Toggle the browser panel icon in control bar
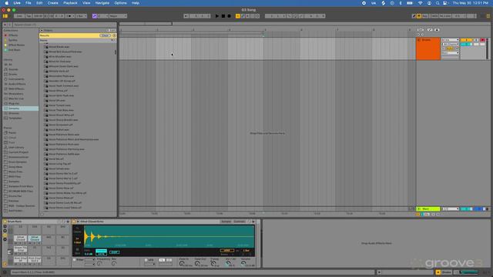The image size is (493, 277). pyautogui.click(x=5, y=16)
